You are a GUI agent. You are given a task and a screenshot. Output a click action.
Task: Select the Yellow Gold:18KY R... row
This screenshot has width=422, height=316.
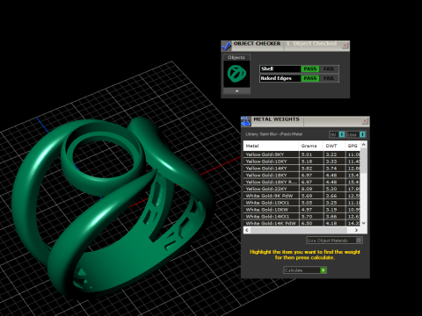coord(302,182)
